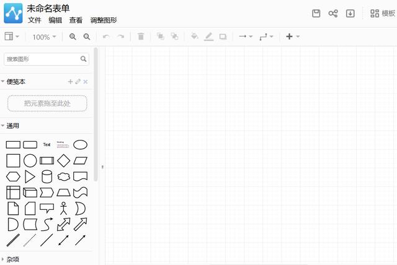Click the 搜索图形 search field

[x=47, y=59]
